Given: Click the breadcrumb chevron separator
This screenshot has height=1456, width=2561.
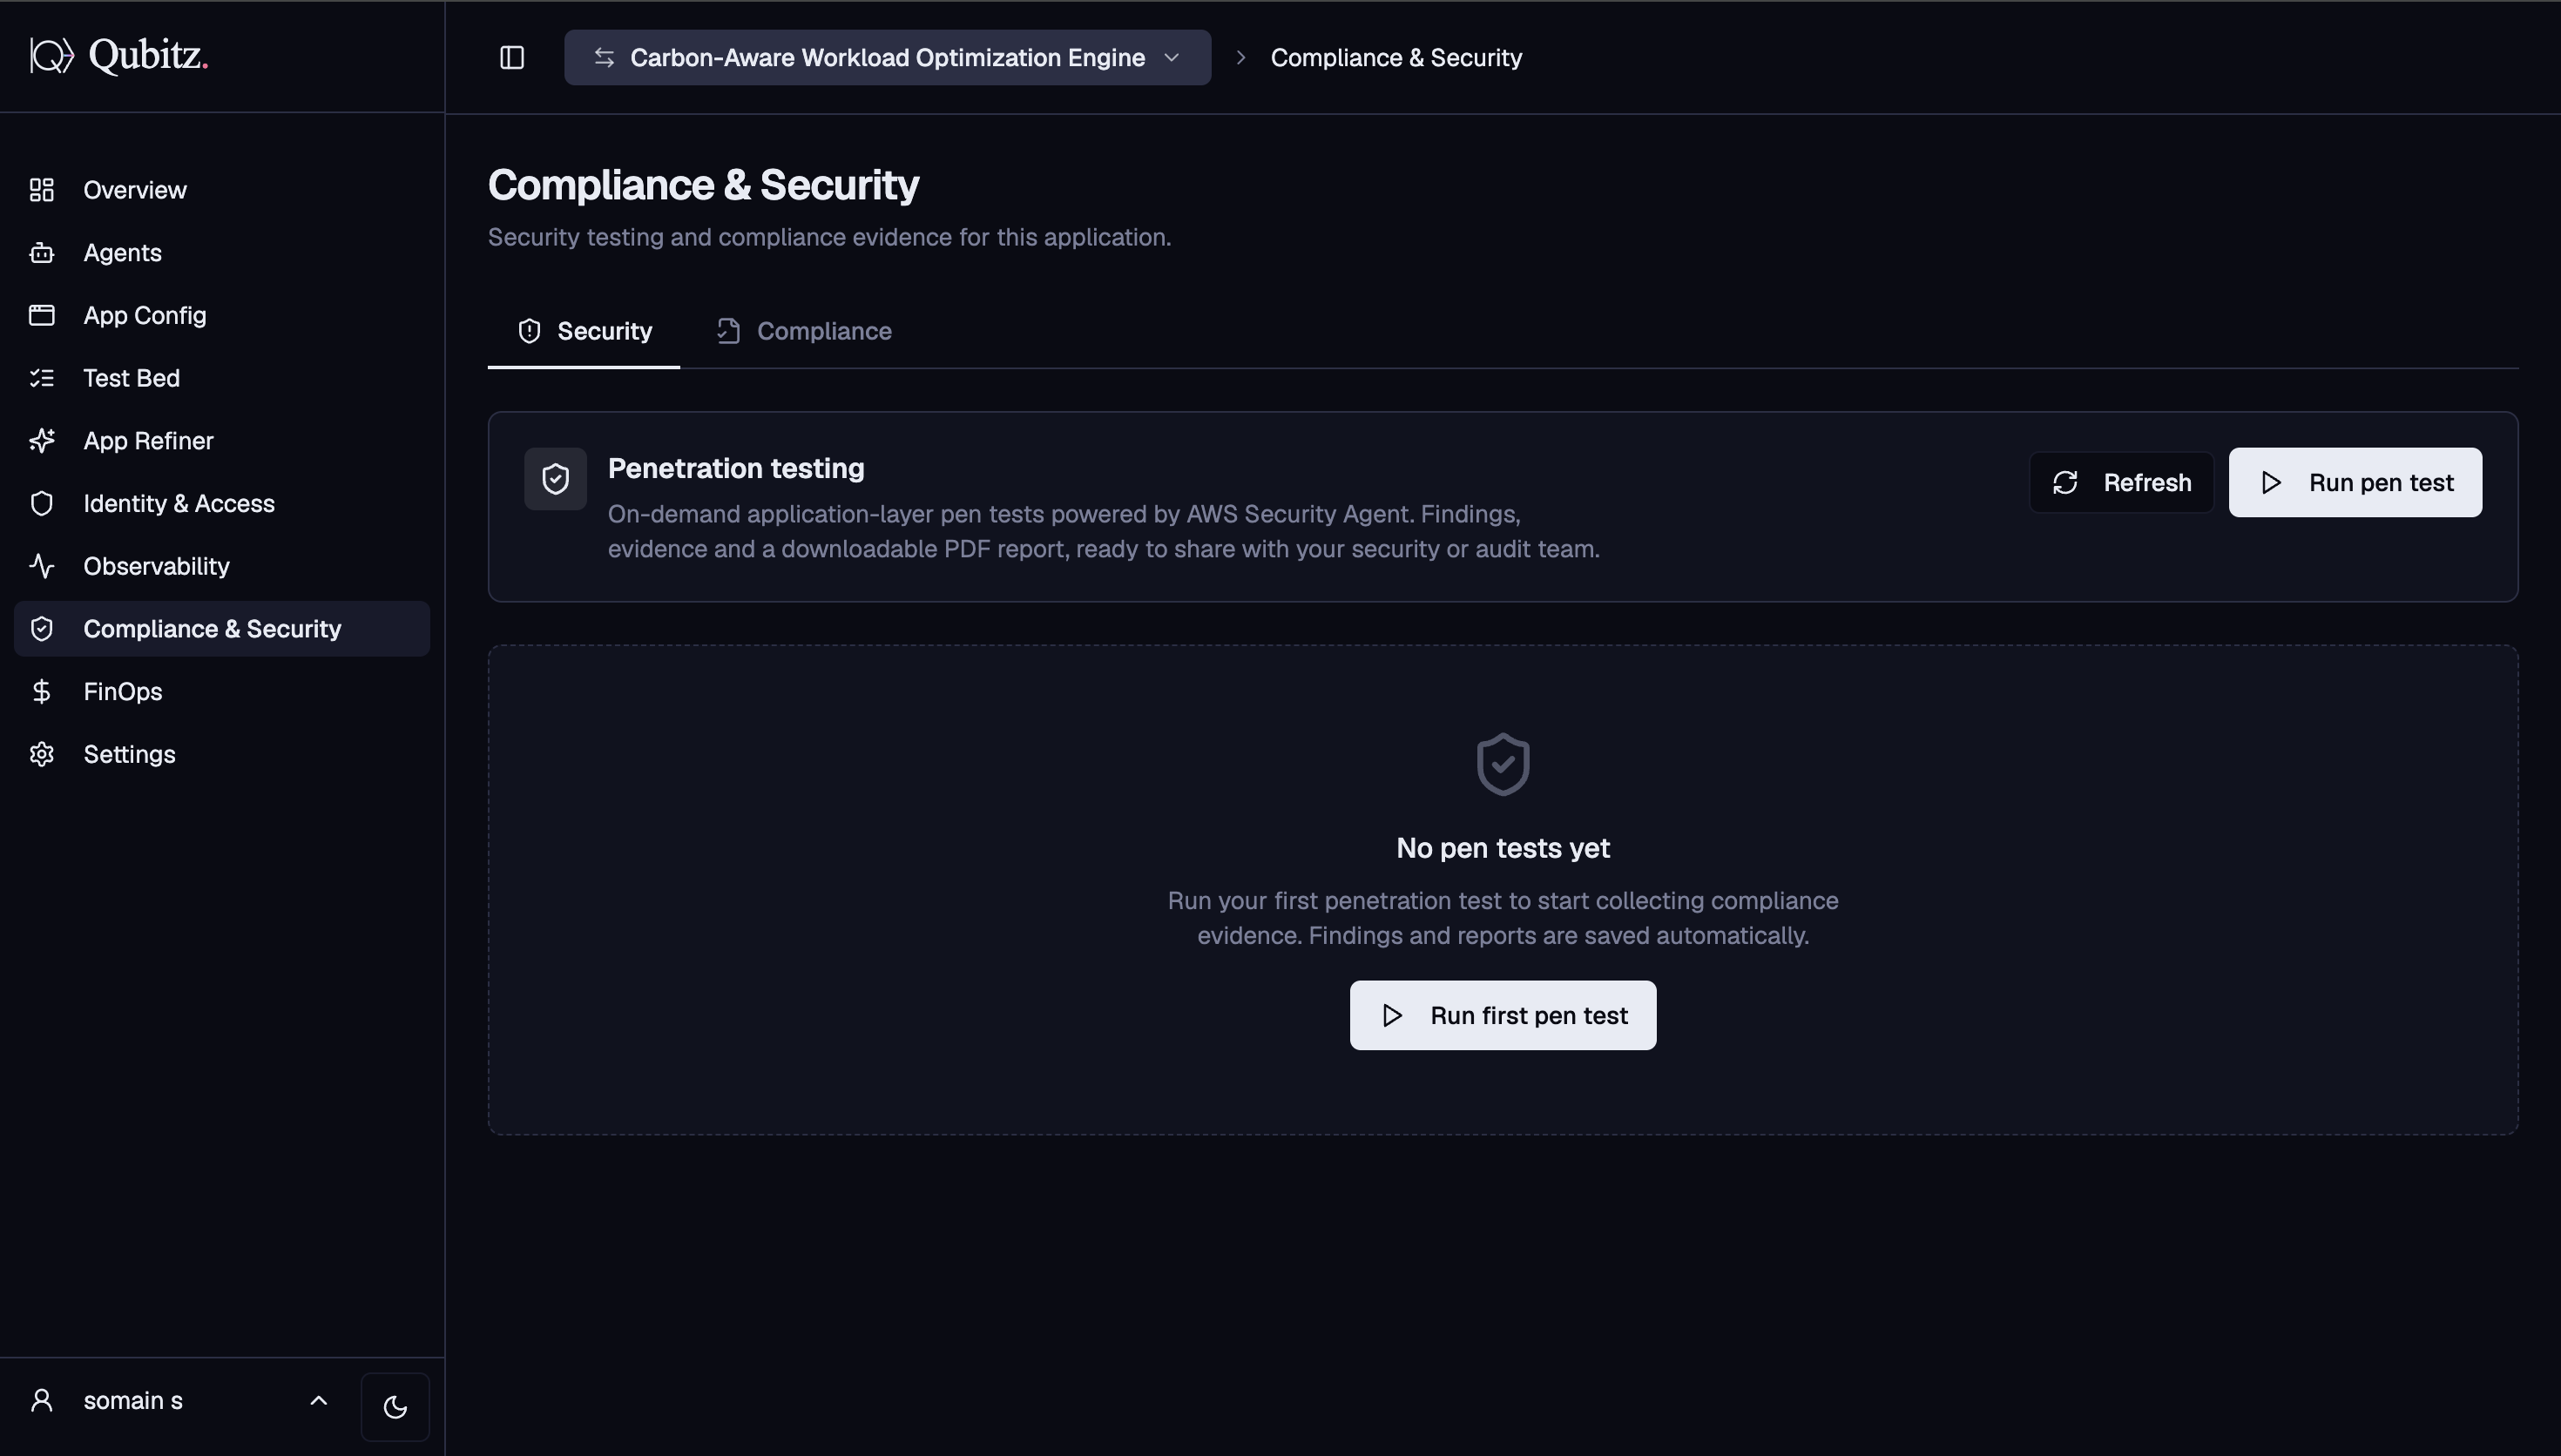Looking at the screenshot, I should point(1241,58).
